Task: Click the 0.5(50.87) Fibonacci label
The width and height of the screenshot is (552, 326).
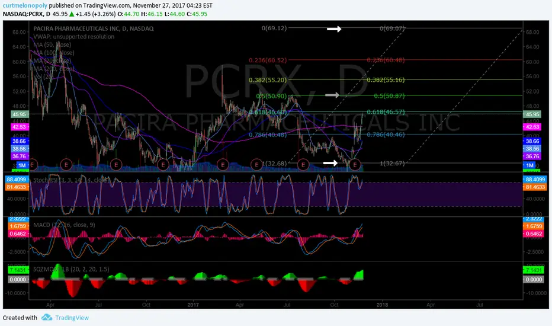Action: (x=389, y=96)
